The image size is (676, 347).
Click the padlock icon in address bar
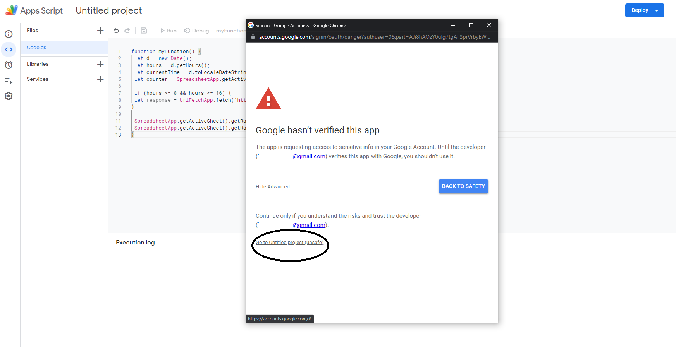point(253,37)
